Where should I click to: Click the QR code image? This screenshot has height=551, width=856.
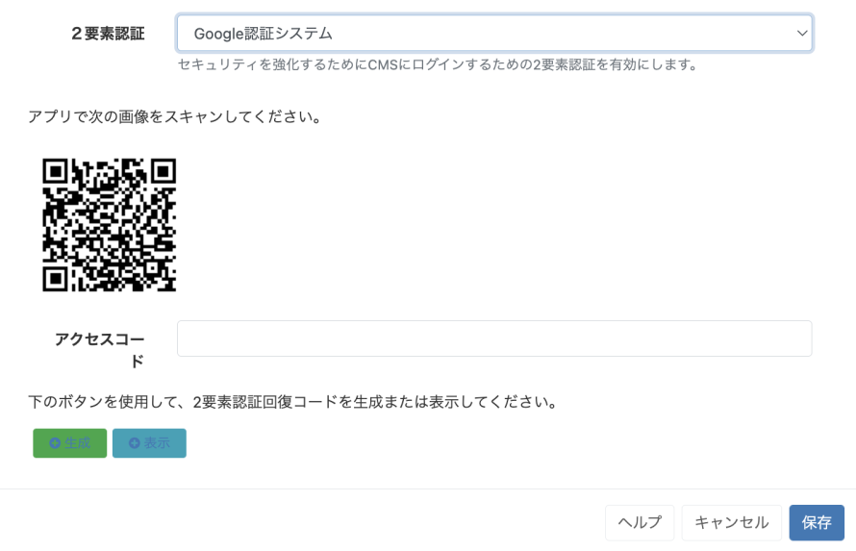[110, 225]
